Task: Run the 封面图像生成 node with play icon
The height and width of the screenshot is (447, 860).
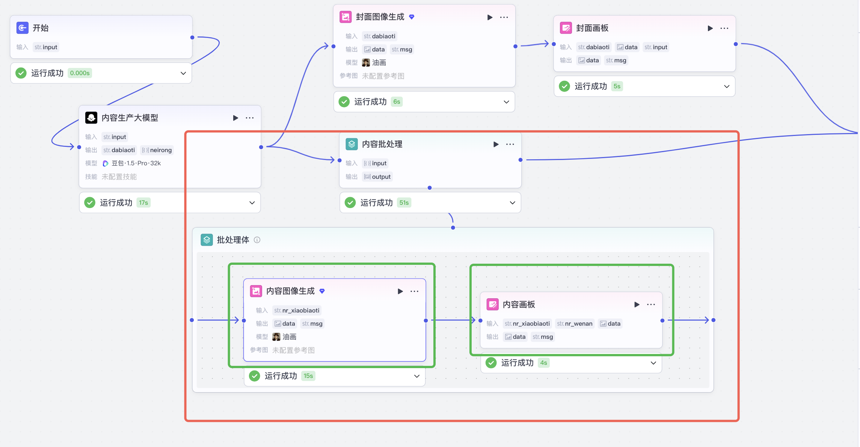Action: pyautogui.click(x=490, y=17)
